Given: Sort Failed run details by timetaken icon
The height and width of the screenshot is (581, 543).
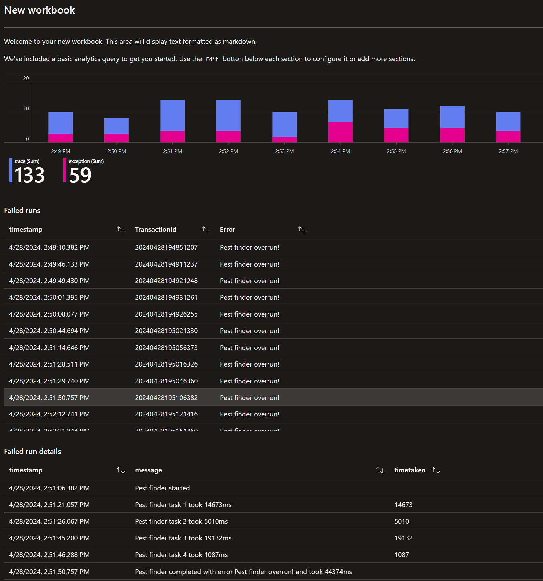Looking at the screenshot, I should pyautogui.click(x=435, y=470).
